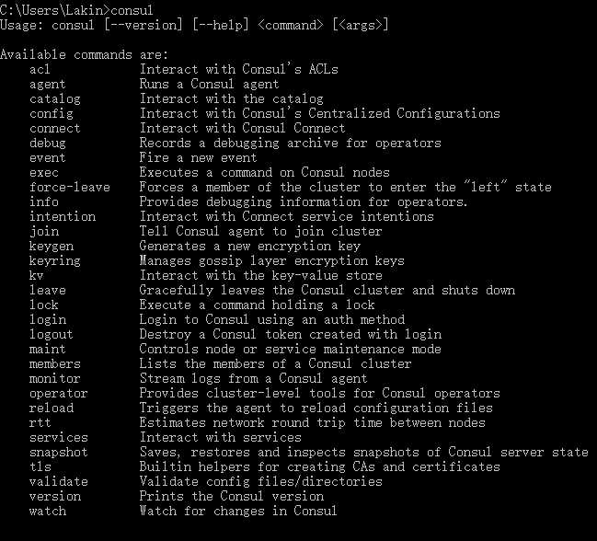Image resolution: width=597 pixels, height=541 pixels.
Task: Click the 'kv' command entry
Action: coord(36,276)
